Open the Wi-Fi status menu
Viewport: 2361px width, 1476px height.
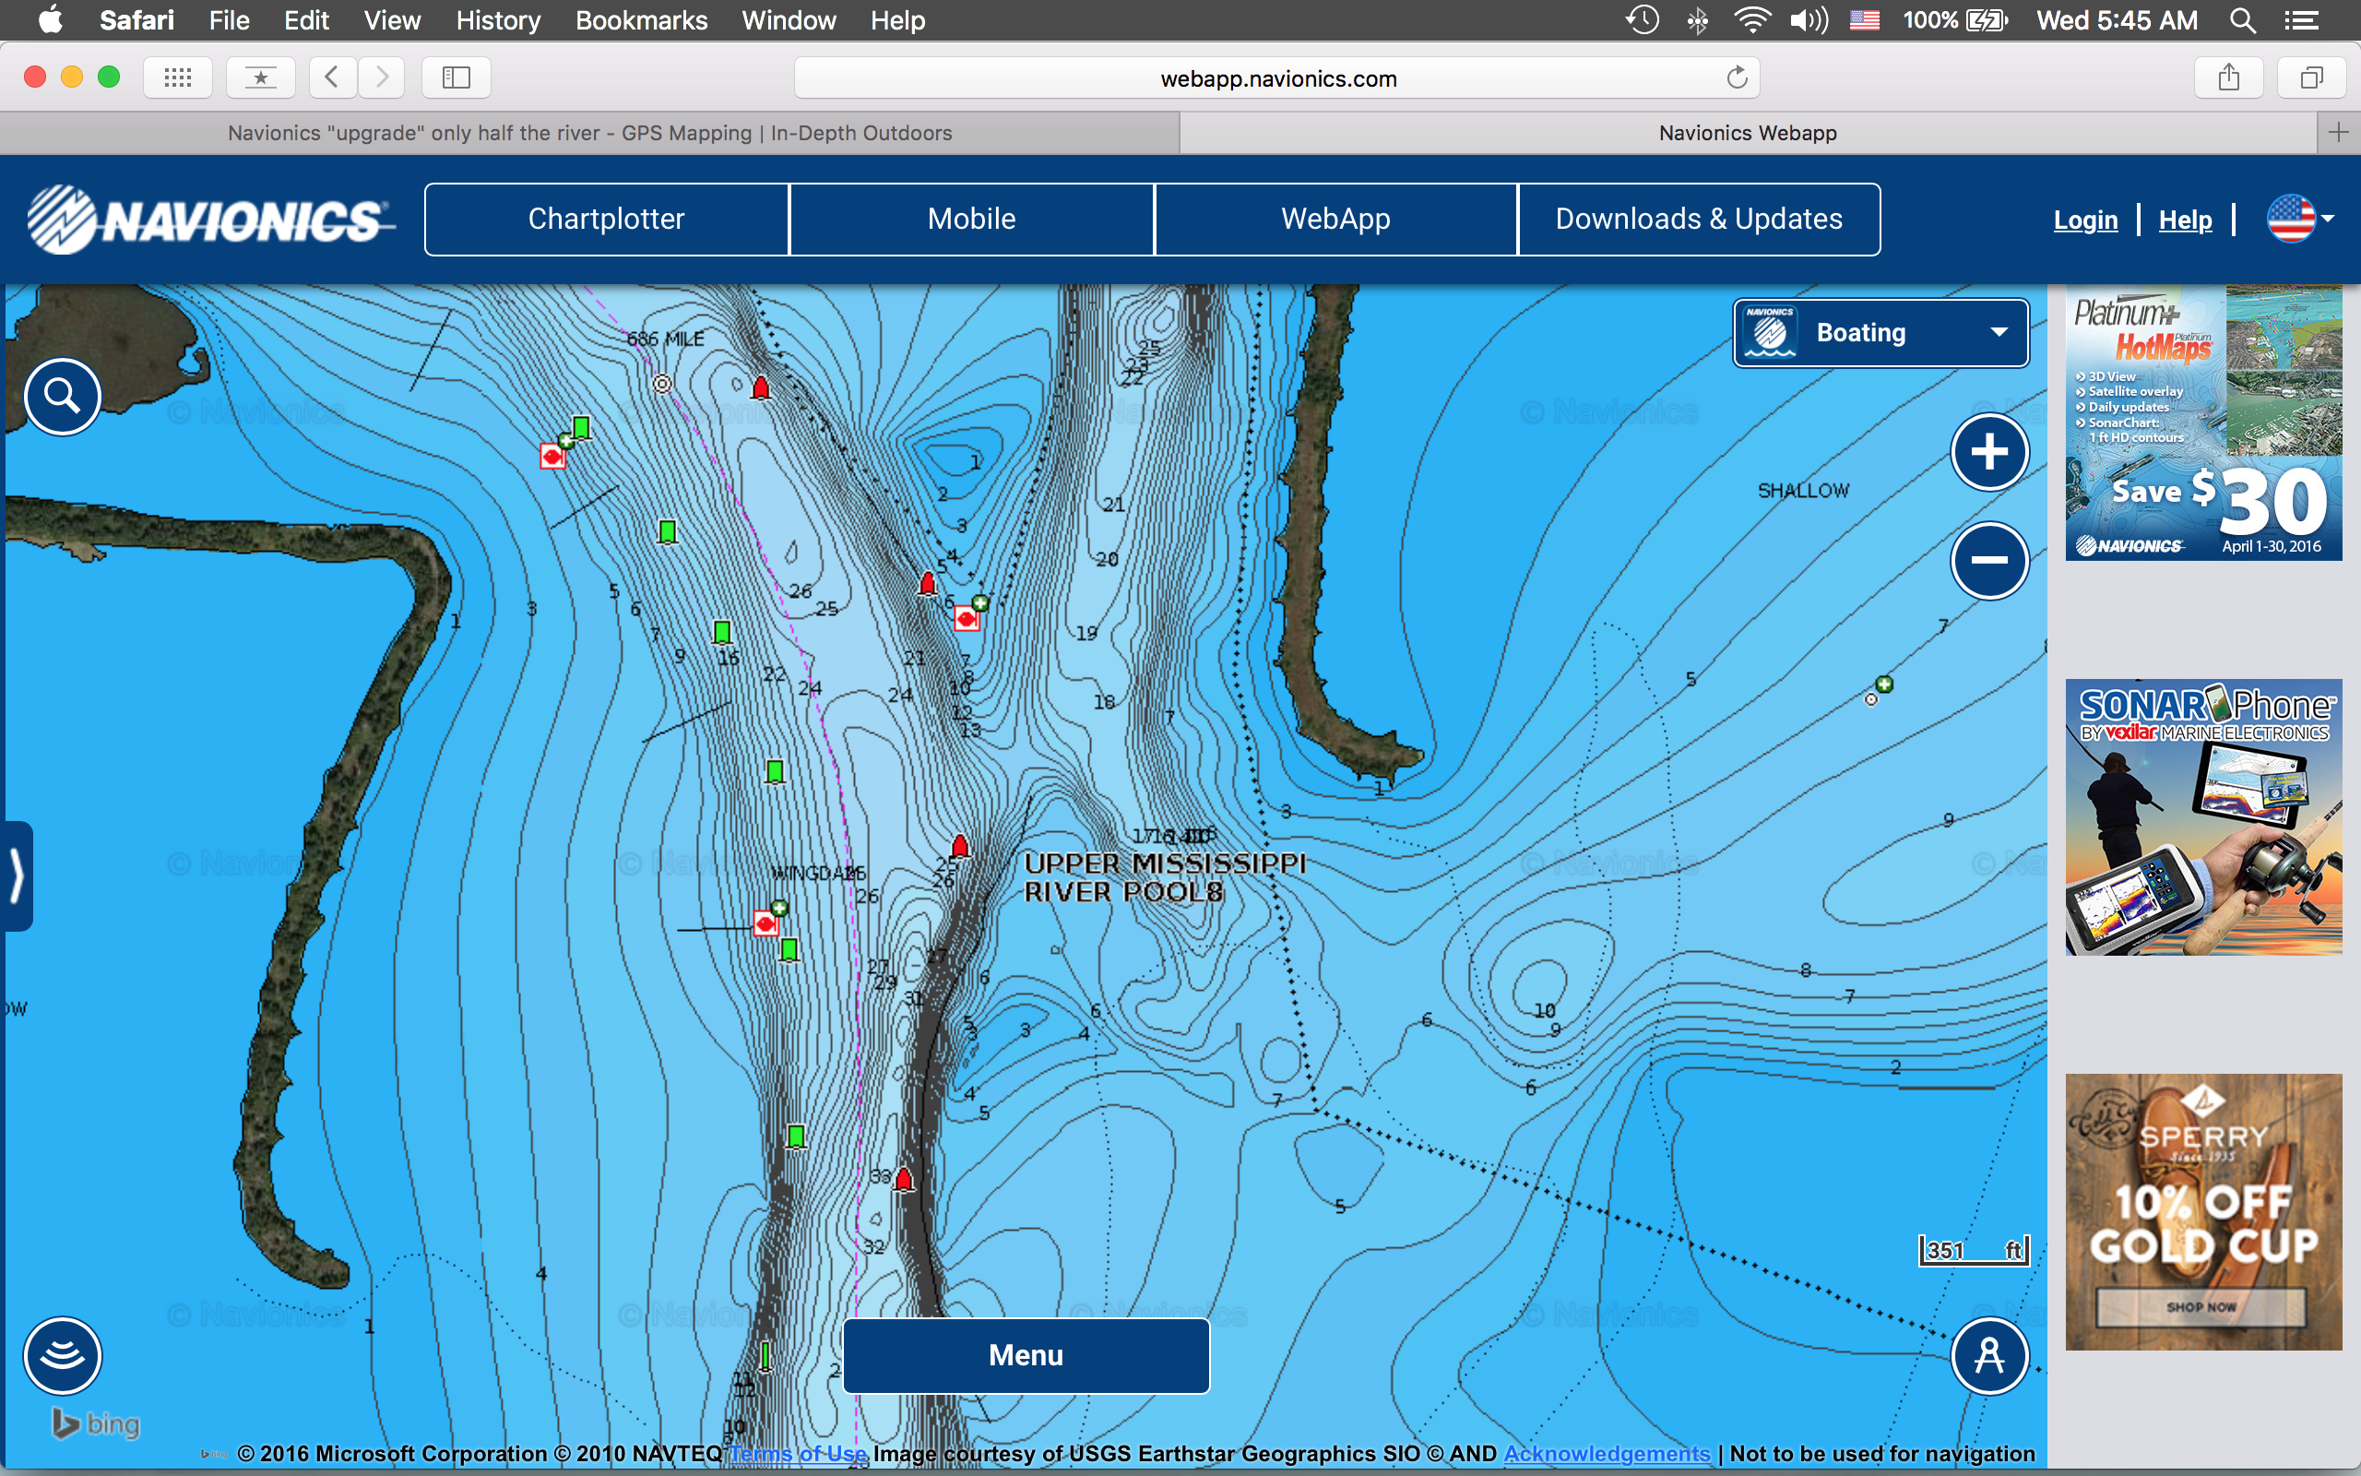(x=1752, y=20)
